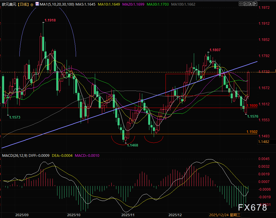Click the orange 1.1502 support level label

pyautogui.click(x=252, y=132)
